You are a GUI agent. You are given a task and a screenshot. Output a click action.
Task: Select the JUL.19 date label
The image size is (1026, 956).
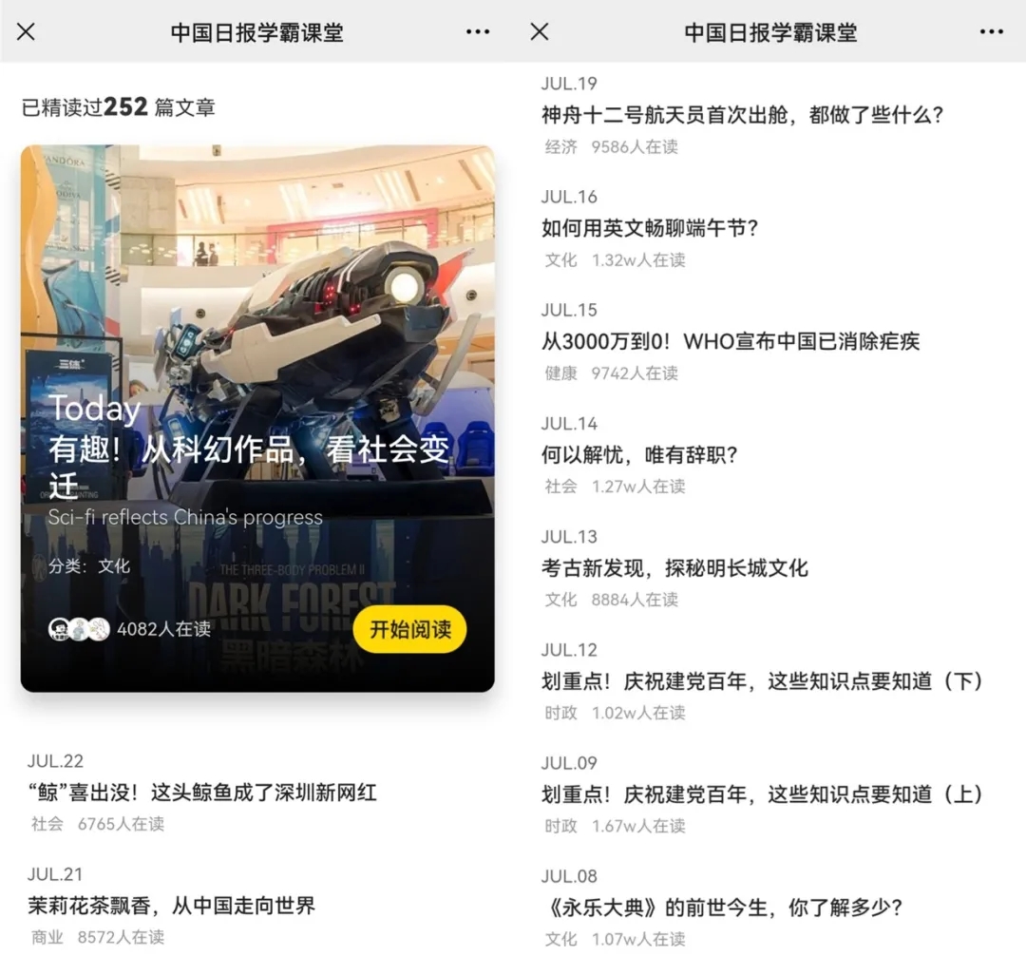(x=569, y=84)
